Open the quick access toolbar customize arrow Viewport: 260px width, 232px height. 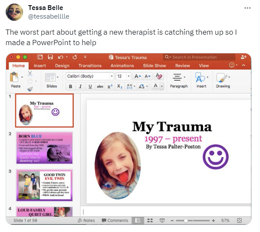(85, 57)
